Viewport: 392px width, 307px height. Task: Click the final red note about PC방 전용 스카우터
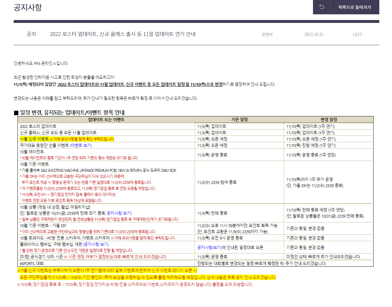coord(135,284)
